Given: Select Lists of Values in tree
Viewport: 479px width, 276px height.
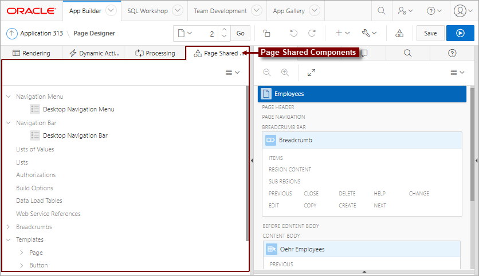Looking at the screenshot, I should [x=35, y=149].
